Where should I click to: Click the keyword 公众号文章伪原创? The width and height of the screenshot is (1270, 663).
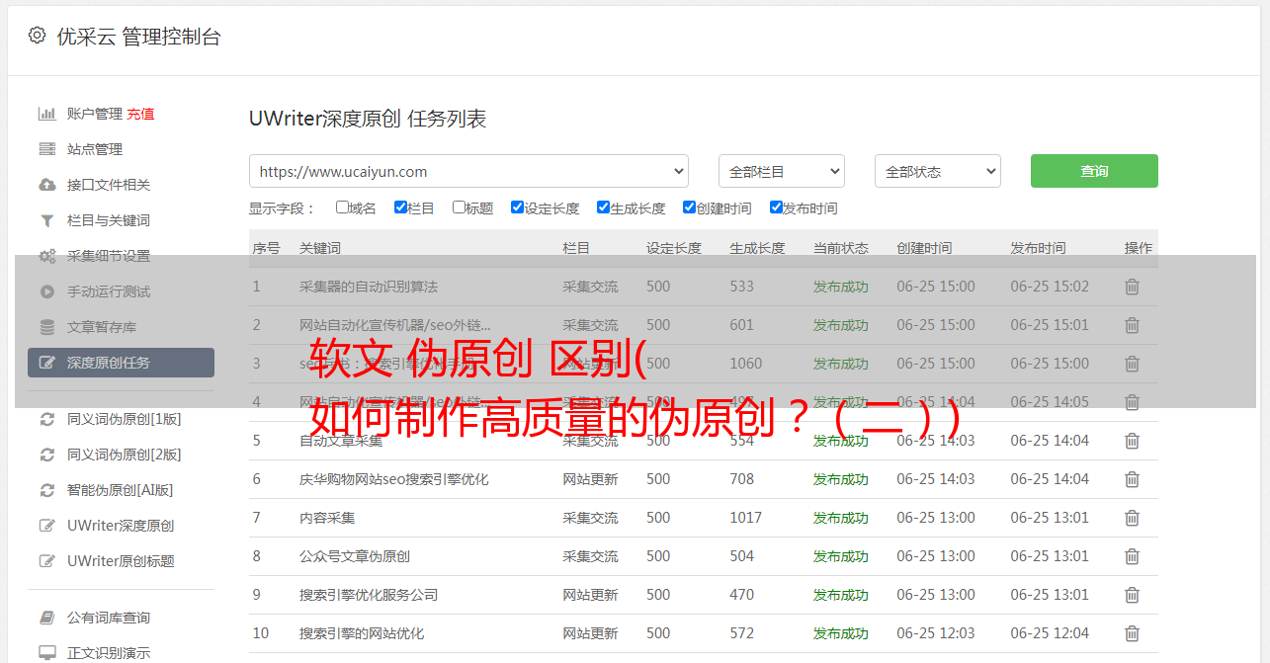coord(355,556)
